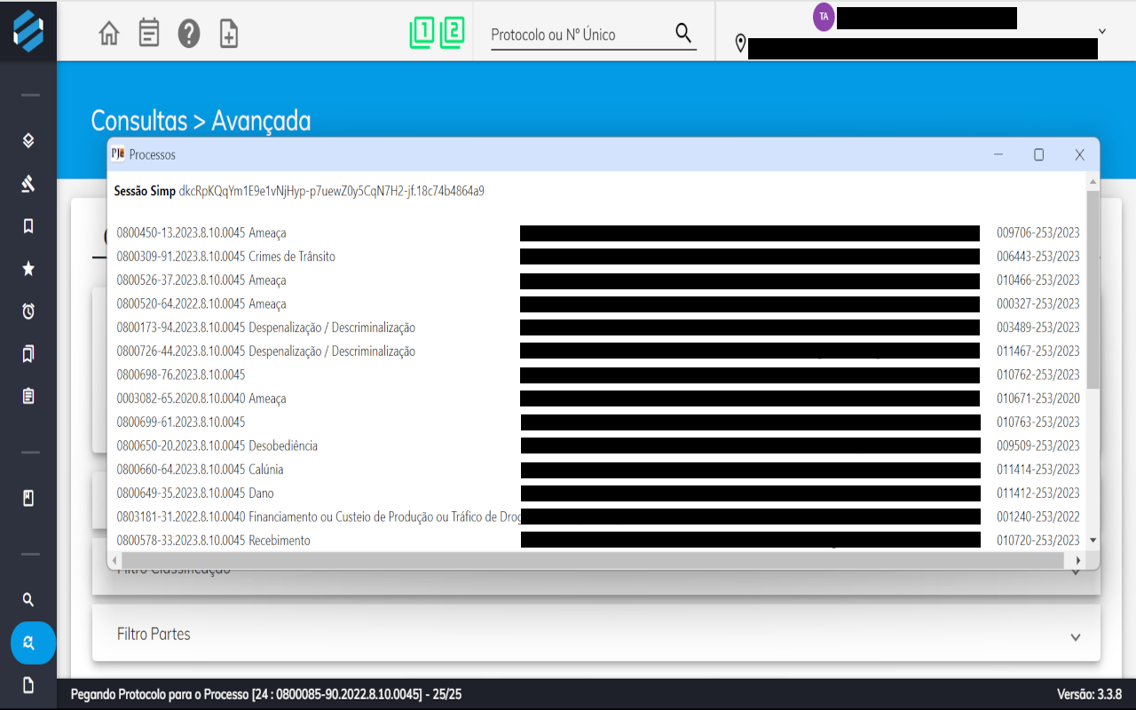
Task: Select row 0800526-37.2023.8.10.0045 Ameaça
Action: pos(598,280)
